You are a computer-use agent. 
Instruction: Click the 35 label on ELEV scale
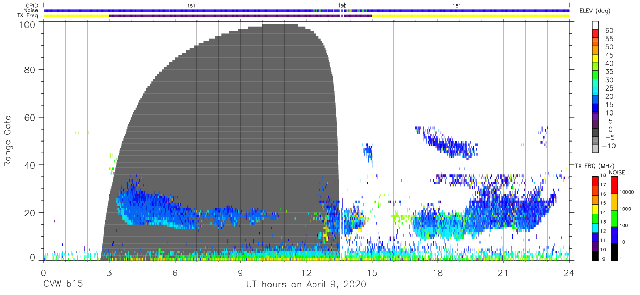(x=609, y=72)
